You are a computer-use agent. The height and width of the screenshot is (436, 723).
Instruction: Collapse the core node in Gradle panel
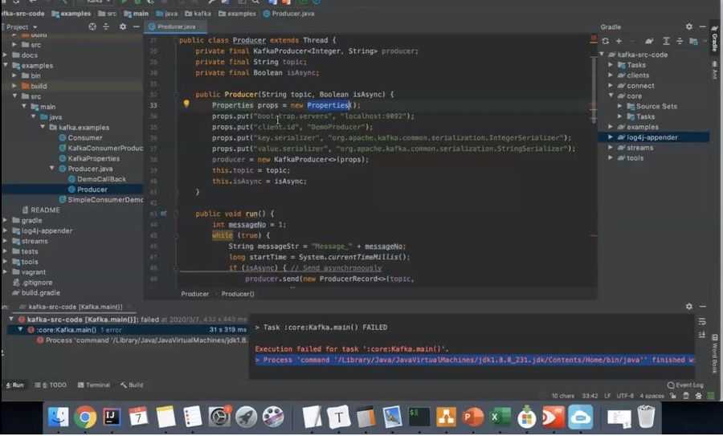coord(611,96)
